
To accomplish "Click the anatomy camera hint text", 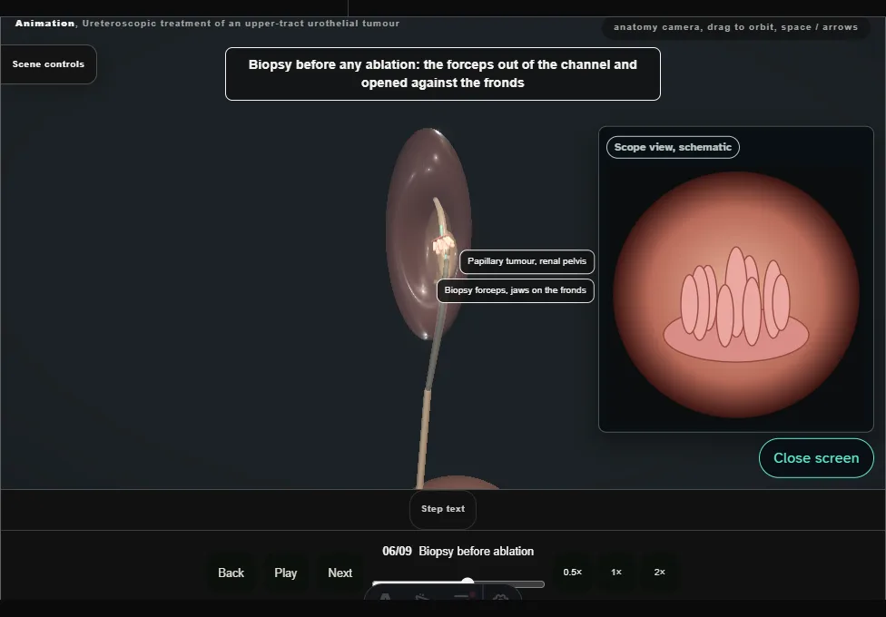I will (x=735, y=27).
